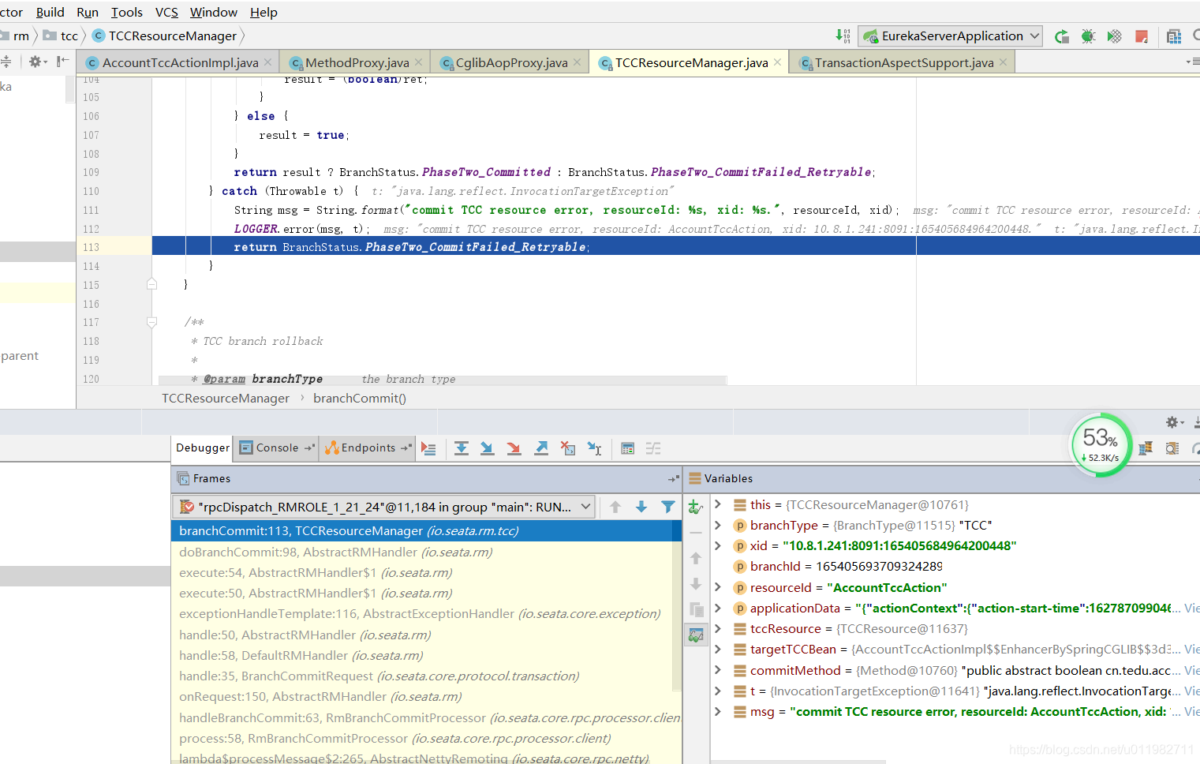The image size is (1200, 764).
Task: Click the red Force Step Into icon
Action: (514, 448)
